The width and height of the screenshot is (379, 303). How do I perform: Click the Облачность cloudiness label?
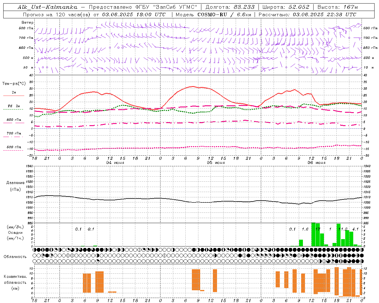[15, 257]
